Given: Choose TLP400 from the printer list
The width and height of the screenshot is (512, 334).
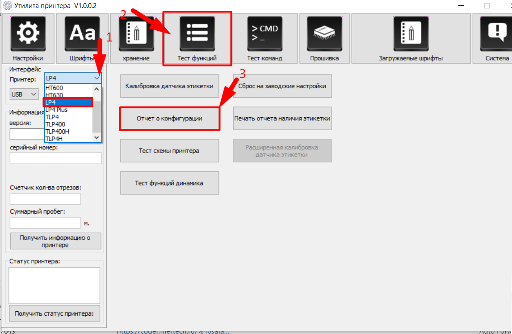Looking at the screenshot, I should (x=55, y=124).
